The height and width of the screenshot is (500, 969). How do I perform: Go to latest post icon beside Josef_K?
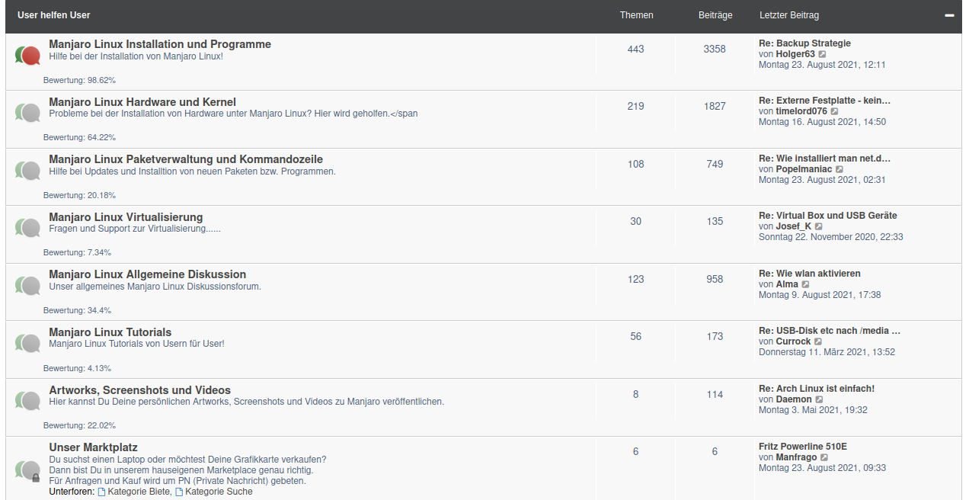point(819,227)
